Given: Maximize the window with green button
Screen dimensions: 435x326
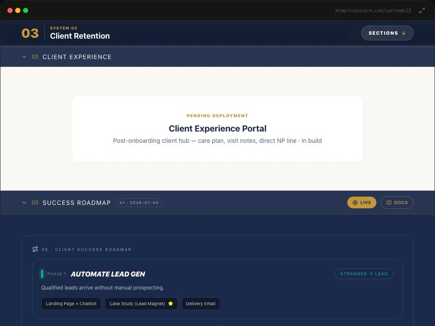Looking at the screenshot, I should tap(26, 10).
